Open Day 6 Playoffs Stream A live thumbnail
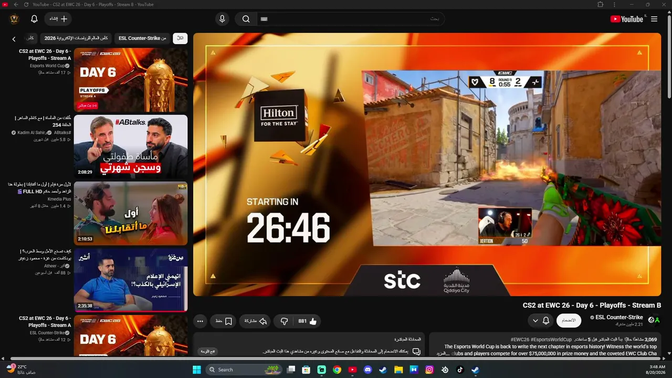Screen dimensions: 672x378 click(x=131, y=80)
